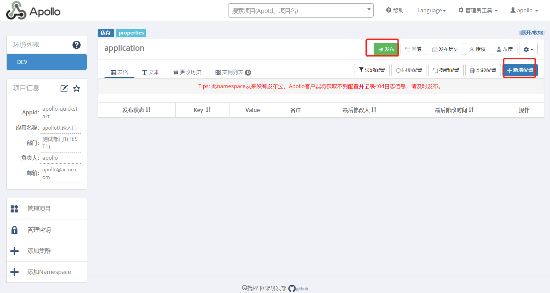This screenshot has width=550, height=293.
Task: Click 同步配置 sync button
Action: (x=409, y=70)
